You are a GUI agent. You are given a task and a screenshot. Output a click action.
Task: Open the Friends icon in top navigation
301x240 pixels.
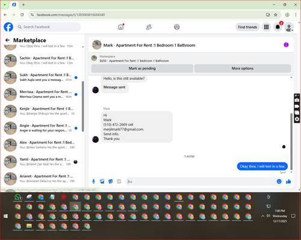click(149, 27)
